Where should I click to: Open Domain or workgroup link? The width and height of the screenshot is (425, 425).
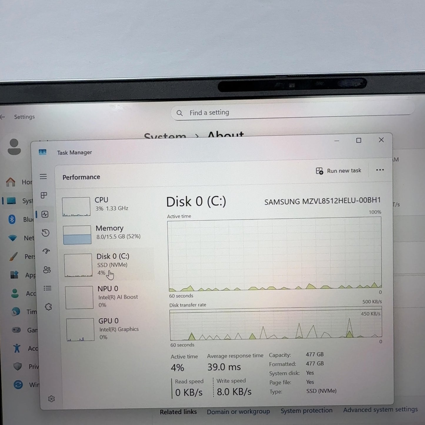[238, 411]
